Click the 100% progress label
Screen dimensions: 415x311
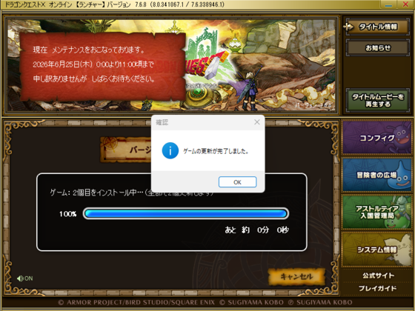tap(67, 214)
